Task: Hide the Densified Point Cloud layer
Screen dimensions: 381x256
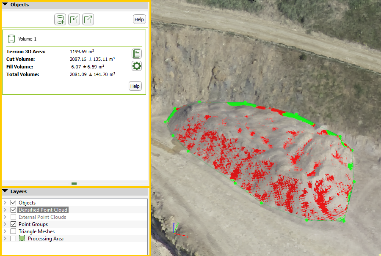Action: pos(13,210)
